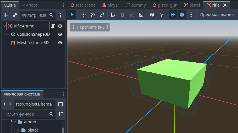Toggle visibility of CollisionShape3D
Viewport: 238px width, 133px height.
click(60, 34)
